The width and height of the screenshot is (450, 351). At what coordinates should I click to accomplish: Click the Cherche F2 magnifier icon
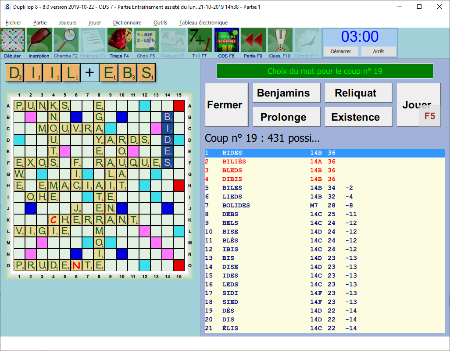coord(66,41)
